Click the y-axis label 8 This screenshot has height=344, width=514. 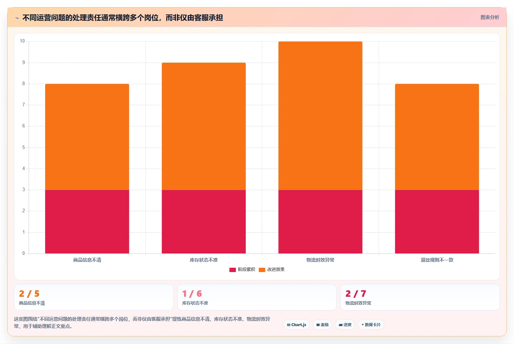(24, 84)
